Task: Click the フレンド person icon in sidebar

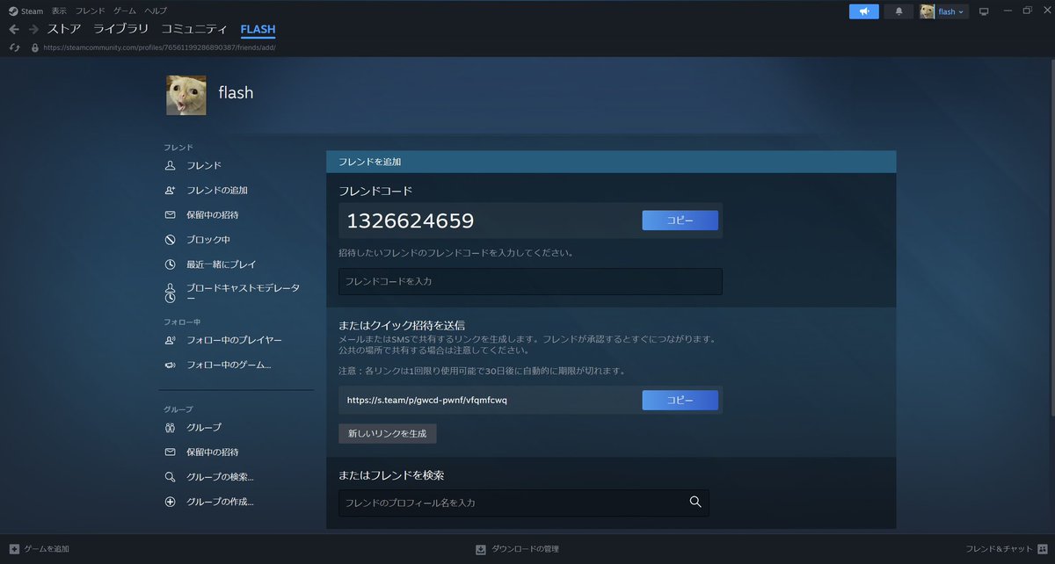Action: tap(170, 165)
